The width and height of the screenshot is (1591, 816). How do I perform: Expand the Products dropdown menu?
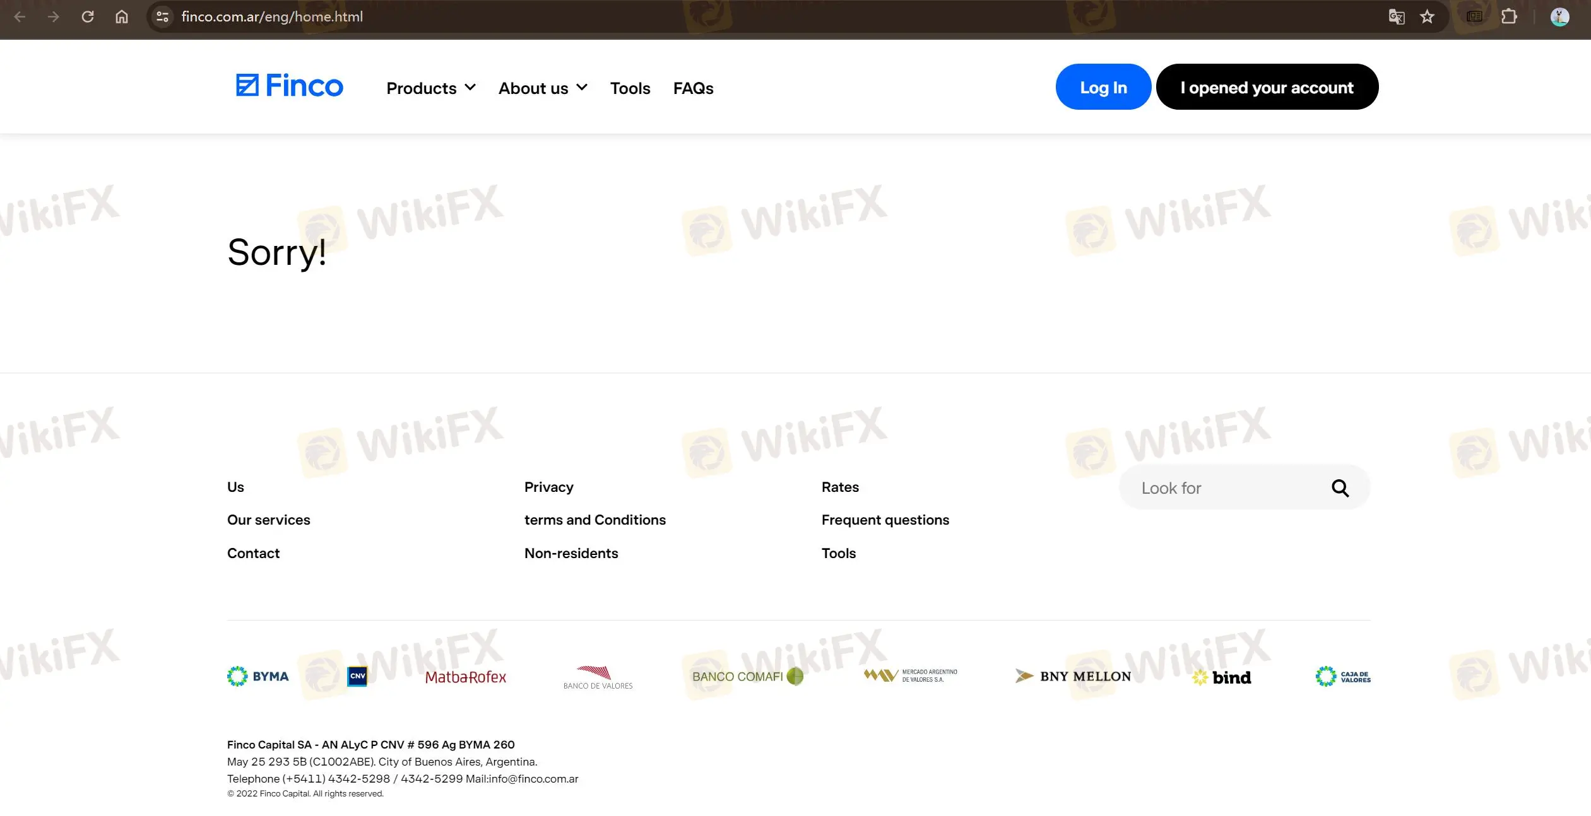(431, 88)
